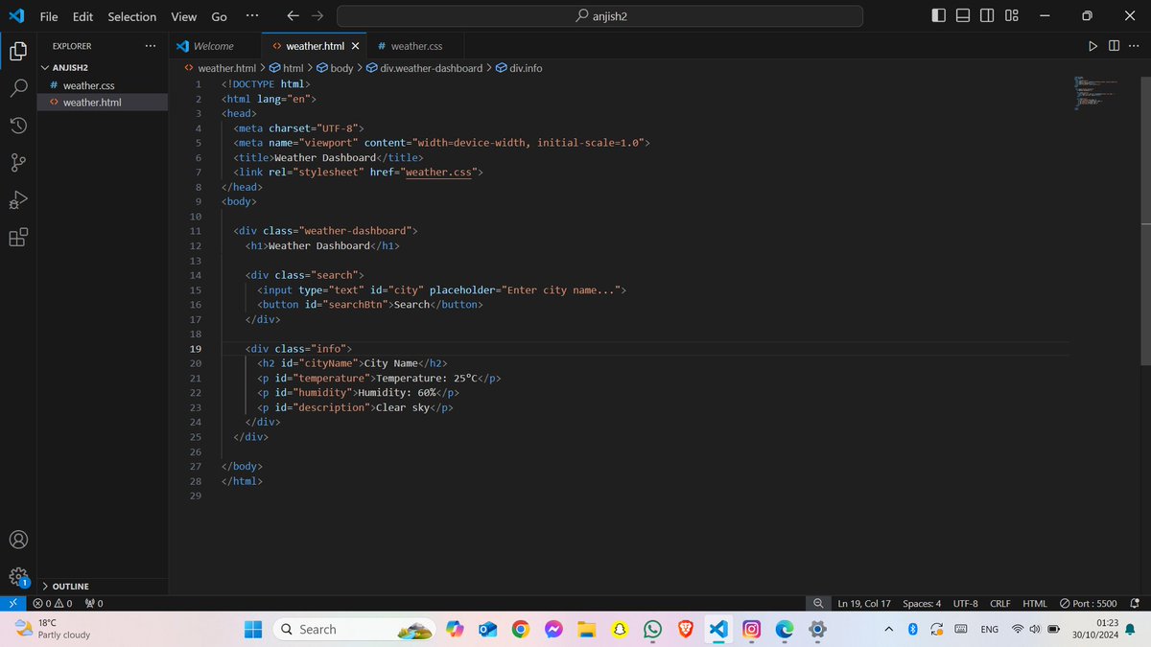Screen dimensions: 1151x647
Task: Open the errors and warnings status counter
Action: coord(53,604)
